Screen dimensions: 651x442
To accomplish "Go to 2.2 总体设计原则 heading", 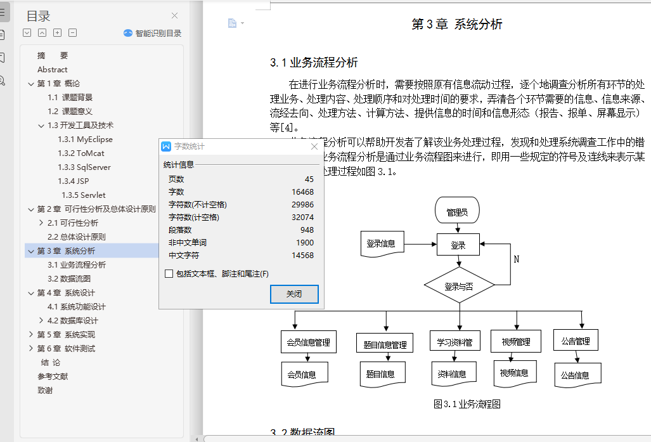I will 77,237.
